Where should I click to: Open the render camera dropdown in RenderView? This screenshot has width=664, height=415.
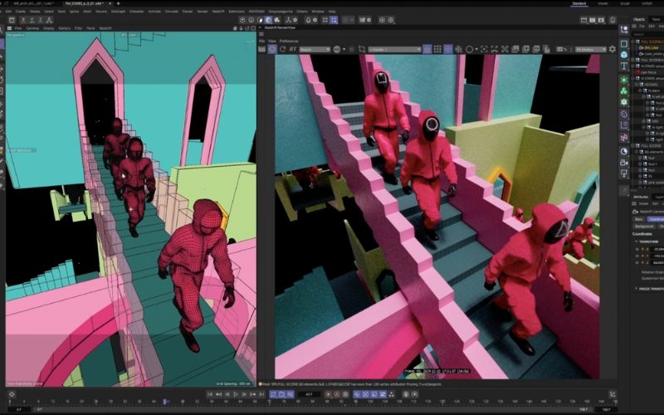(394, 50)
